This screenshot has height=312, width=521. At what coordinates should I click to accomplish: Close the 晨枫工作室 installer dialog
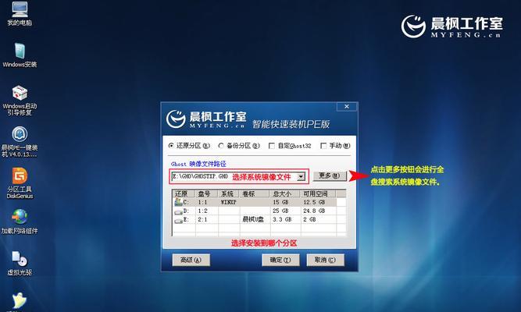(x=347, y=107)
